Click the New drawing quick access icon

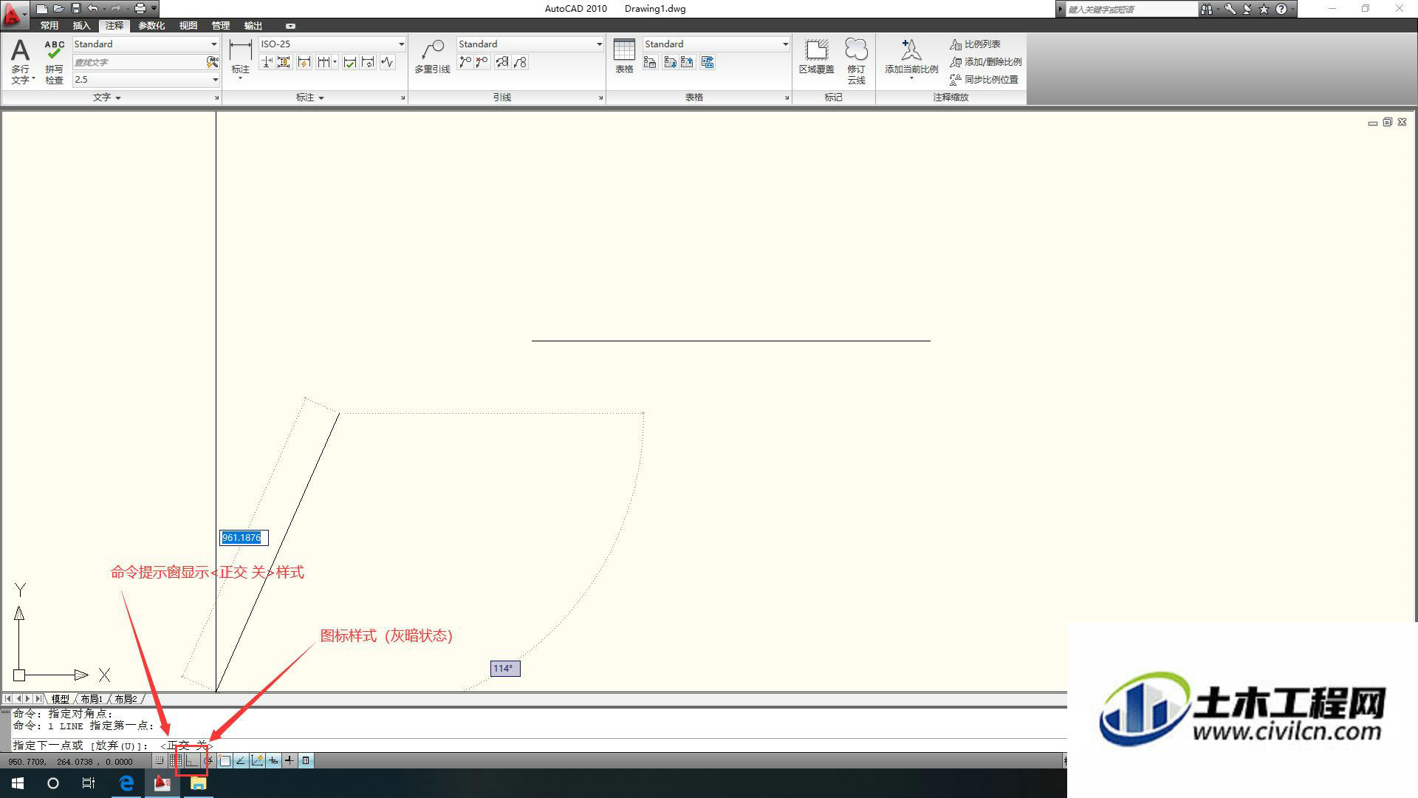click(x=42, y=9)
